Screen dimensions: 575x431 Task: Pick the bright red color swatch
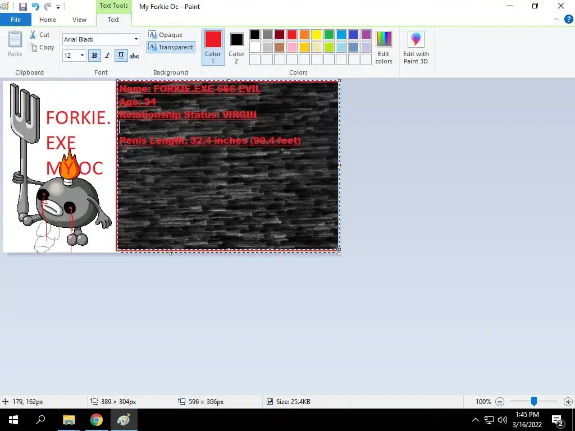pos(292,35)
